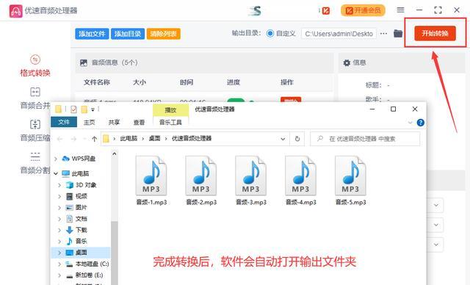
Task: Click 此电脑 in the address breadcrumb
Action: coord(129,138)
